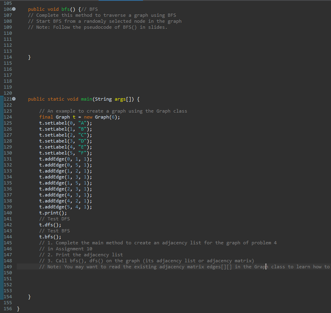Click the t.dfs() call
The image size is (331, 313).
pyautogui.click(x=50, y=224)
